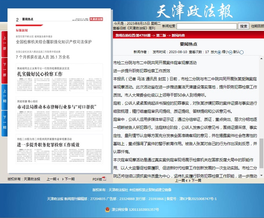The image size is (264, 218).
Task: Click the 下一篇 link below article
Action: point(196,180)
